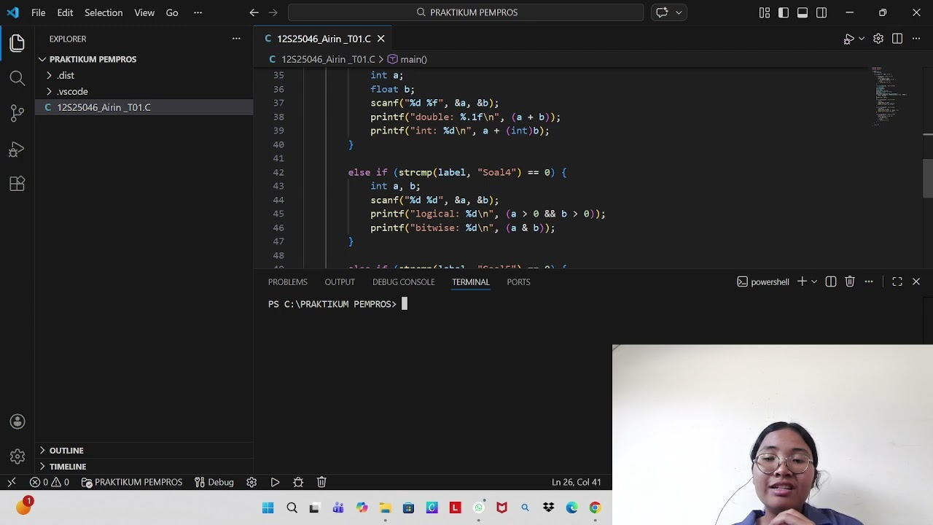Open the Edit menu
The image size is (933, 525).
coord(65,12)
